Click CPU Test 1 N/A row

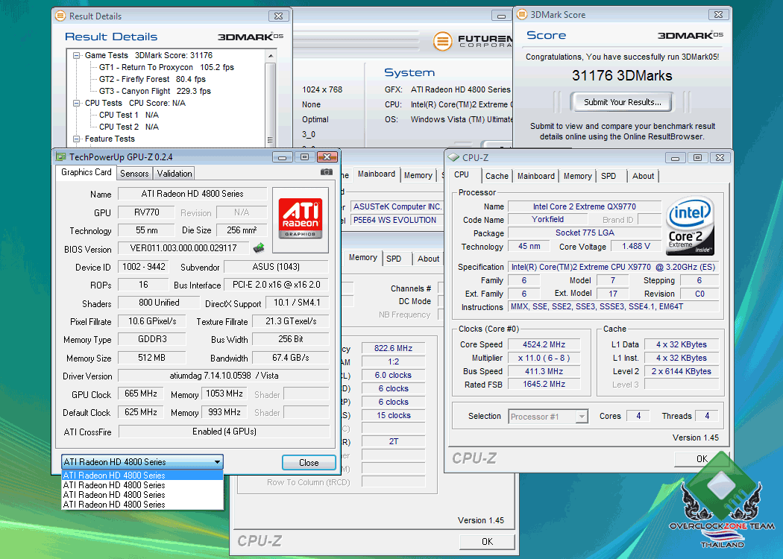click(x=129, y=116)
